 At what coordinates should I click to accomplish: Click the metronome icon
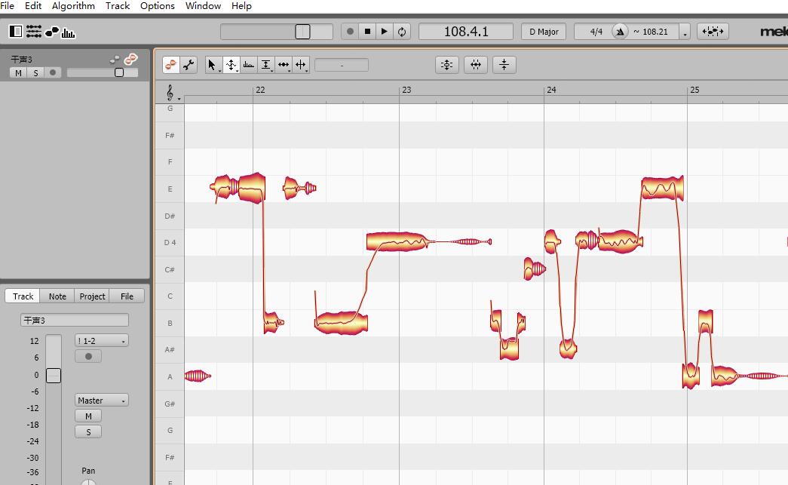620,32
